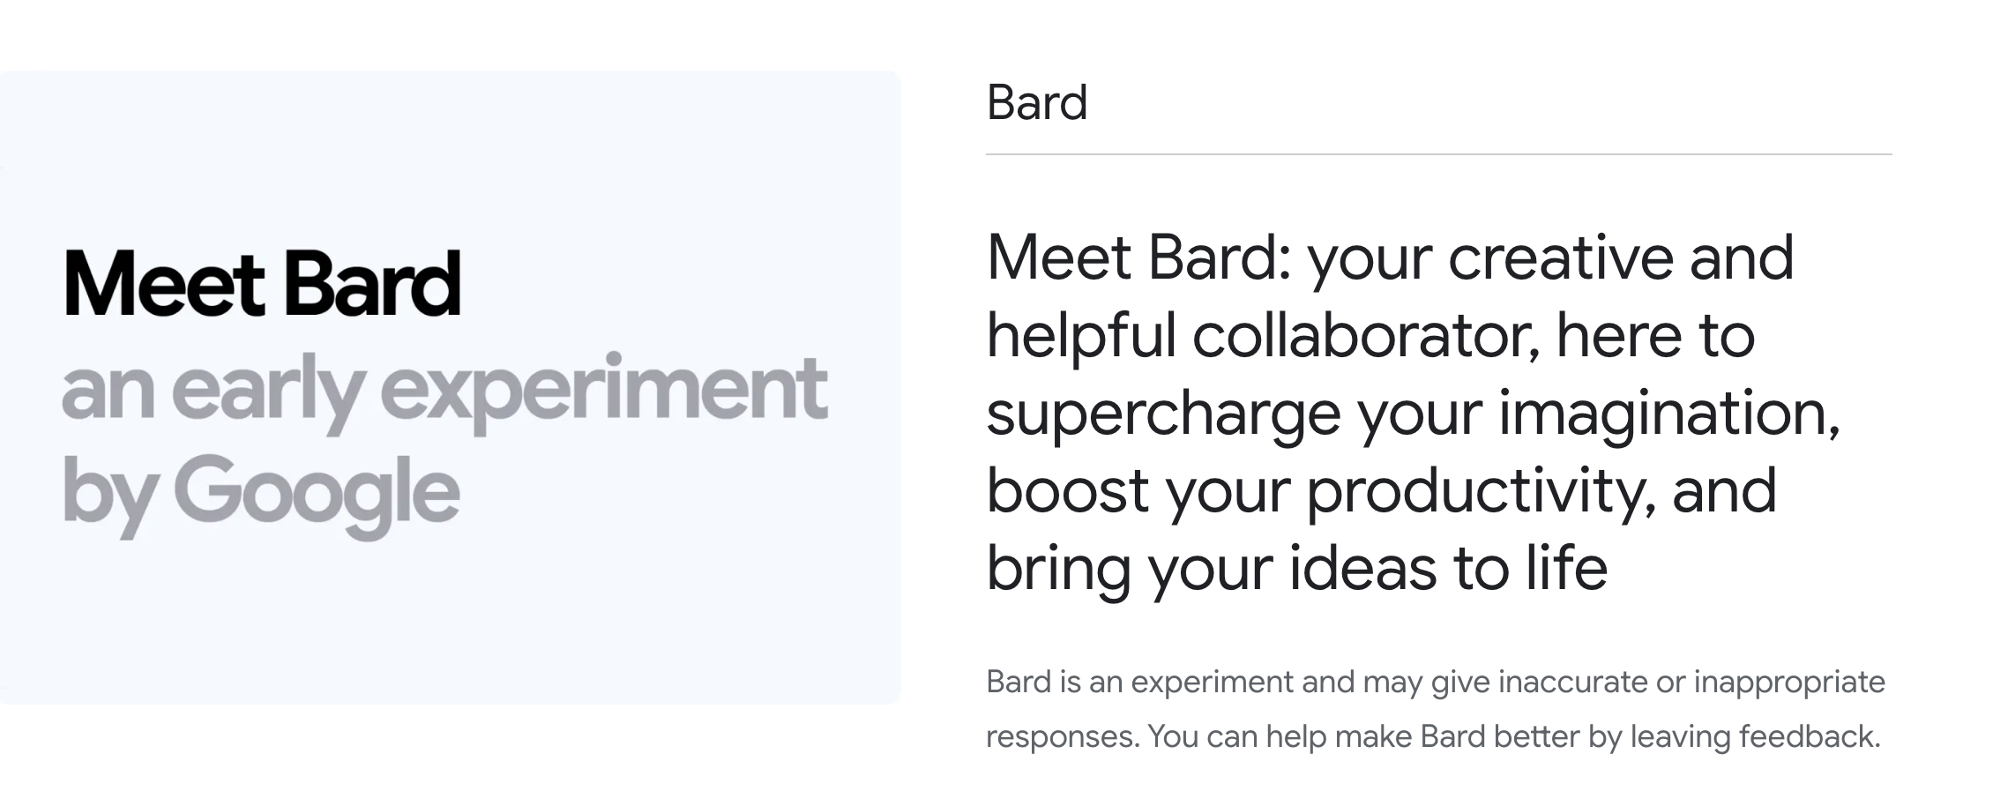This screenshot has height=806, width=1993.
Task: Click the word 'Google' in the card
Action: click(x=316, y=490)
